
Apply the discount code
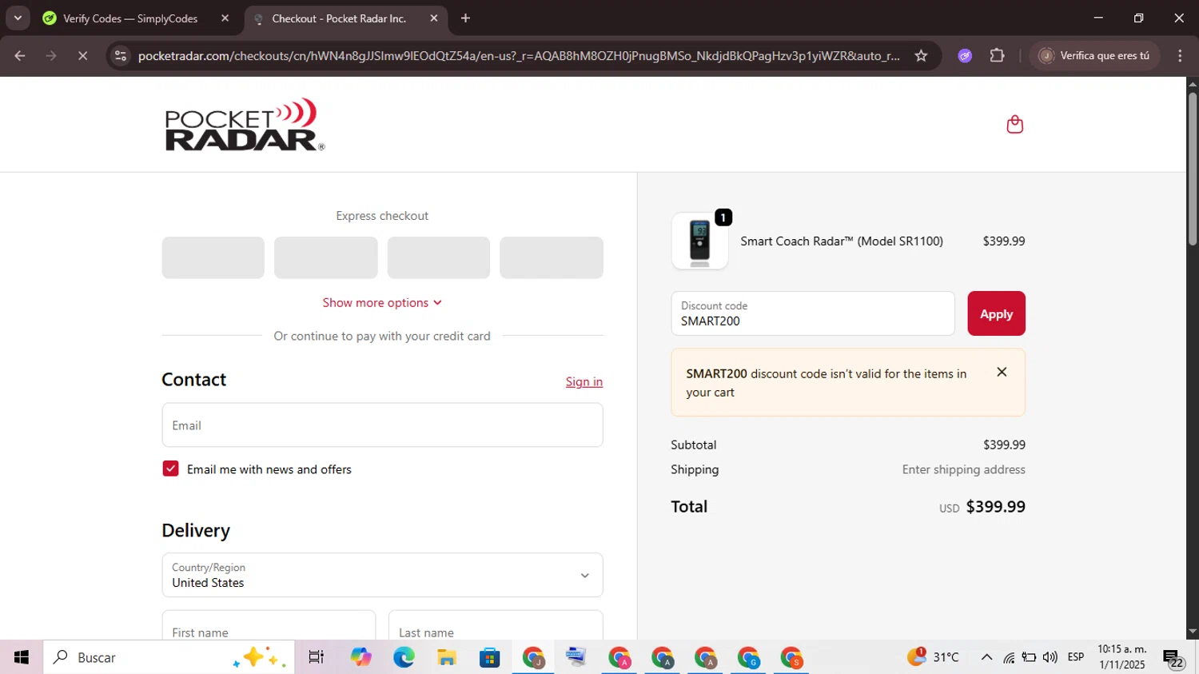point(996,313)
